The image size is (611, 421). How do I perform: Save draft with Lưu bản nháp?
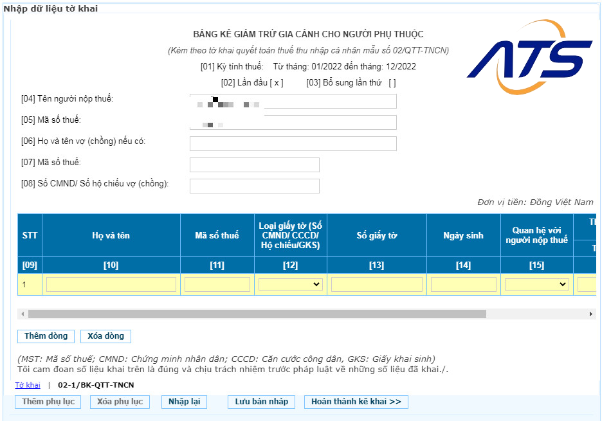point(261,402)
